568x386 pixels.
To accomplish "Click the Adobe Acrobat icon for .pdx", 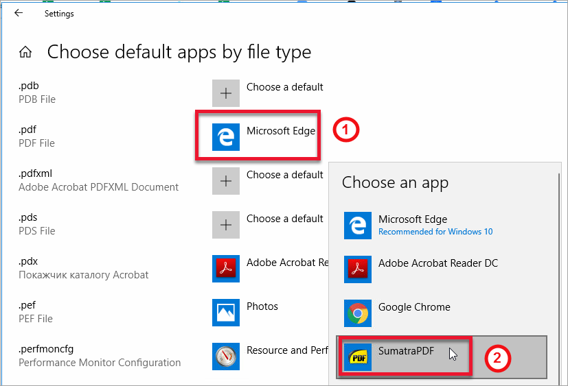I will coord(226,268).
